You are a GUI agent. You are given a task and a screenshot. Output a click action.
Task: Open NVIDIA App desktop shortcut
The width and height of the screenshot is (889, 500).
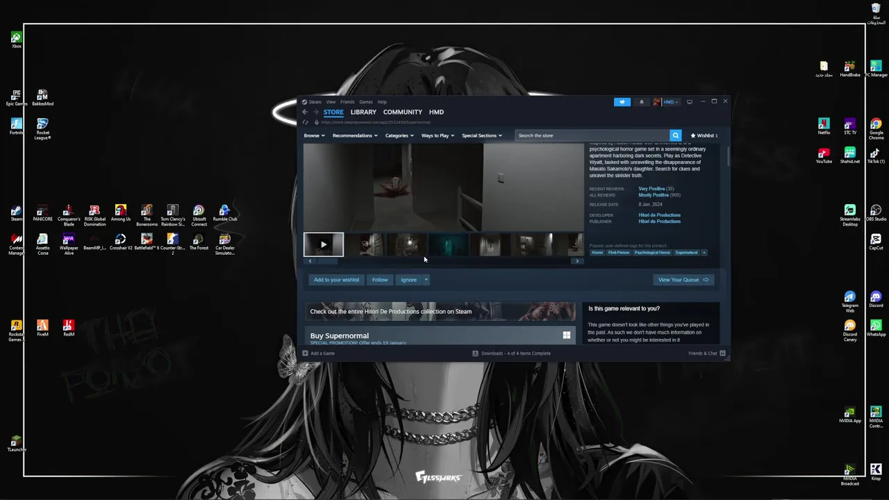point(849,415)
